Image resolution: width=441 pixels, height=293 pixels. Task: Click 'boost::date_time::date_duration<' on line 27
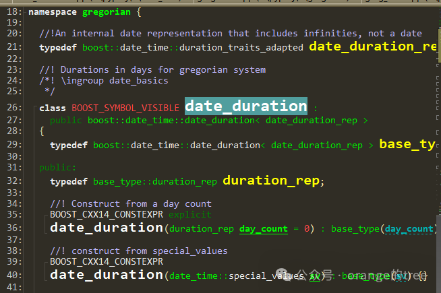pos(174,121)
